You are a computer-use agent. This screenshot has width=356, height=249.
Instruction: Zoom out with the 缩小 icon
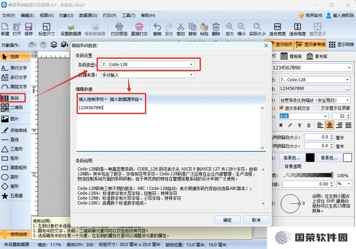tap(241, 29)
